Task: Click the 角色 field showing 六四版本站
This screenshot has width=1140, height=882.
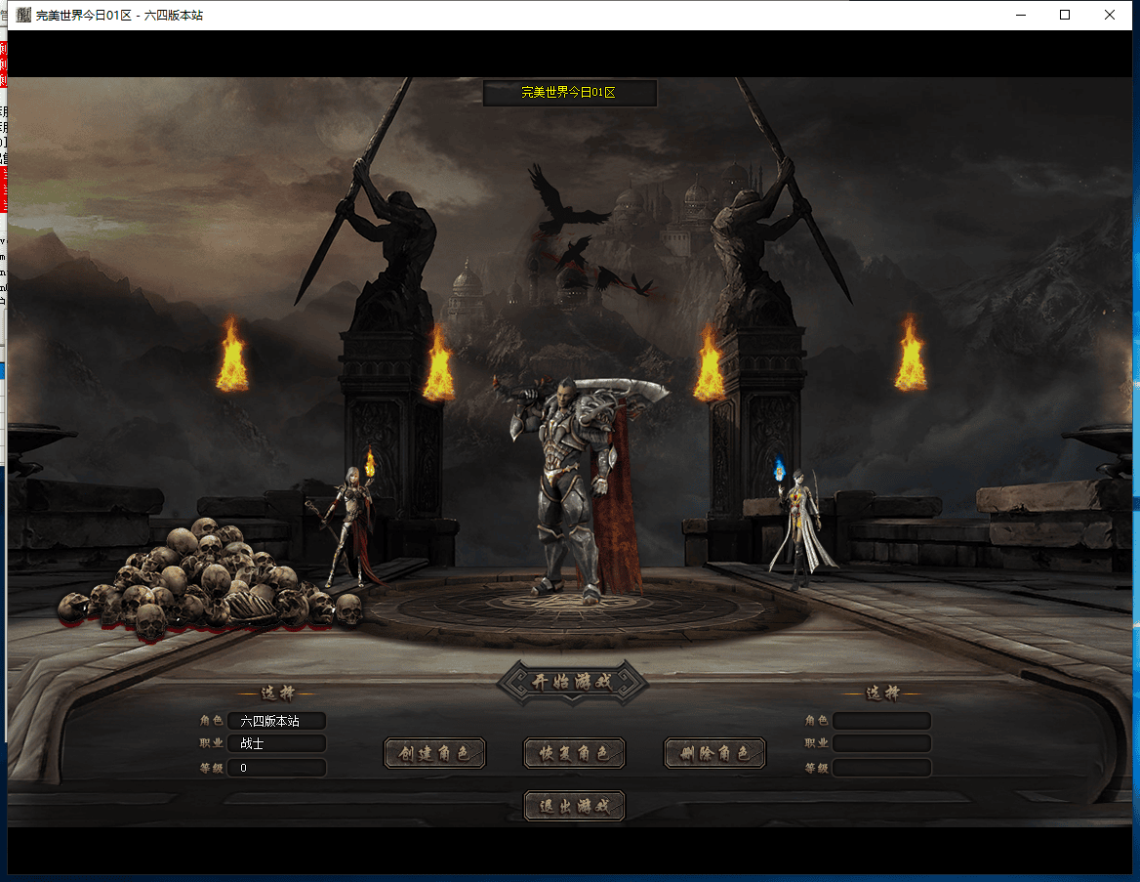Action: coord(276,721)
